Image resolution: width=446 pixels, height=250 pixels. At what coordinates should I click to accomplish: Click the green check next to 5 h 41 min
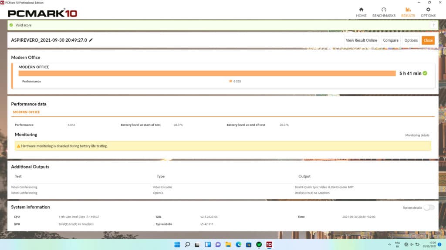425,73
